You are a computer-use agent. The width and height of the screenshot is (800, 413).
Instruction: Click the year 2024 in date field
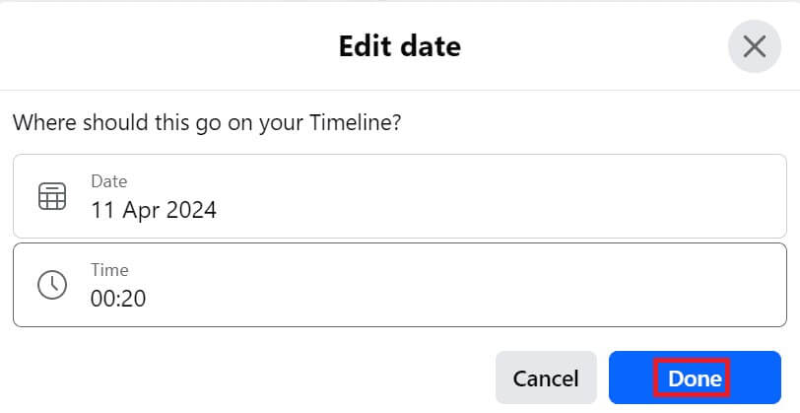pyautogui.click(x=192, y=210)
